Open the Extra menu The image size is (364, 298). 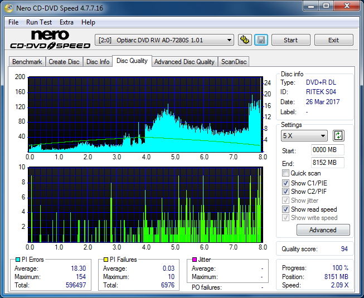66,22
